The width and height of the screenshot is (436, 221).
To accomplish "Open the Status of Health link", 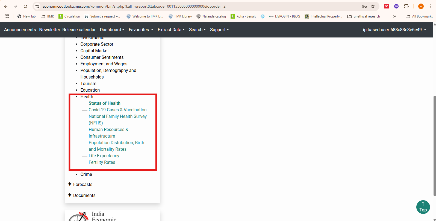I will tap(104, 103).
